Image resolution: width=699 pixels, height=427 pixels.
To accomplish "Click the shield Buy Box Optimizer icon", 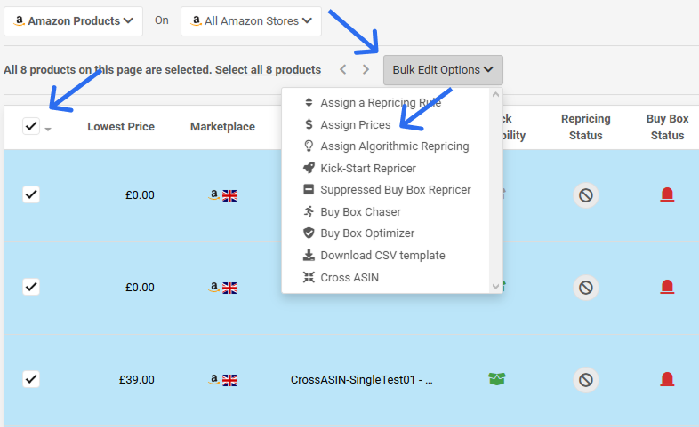I will (x=309, y=233).
